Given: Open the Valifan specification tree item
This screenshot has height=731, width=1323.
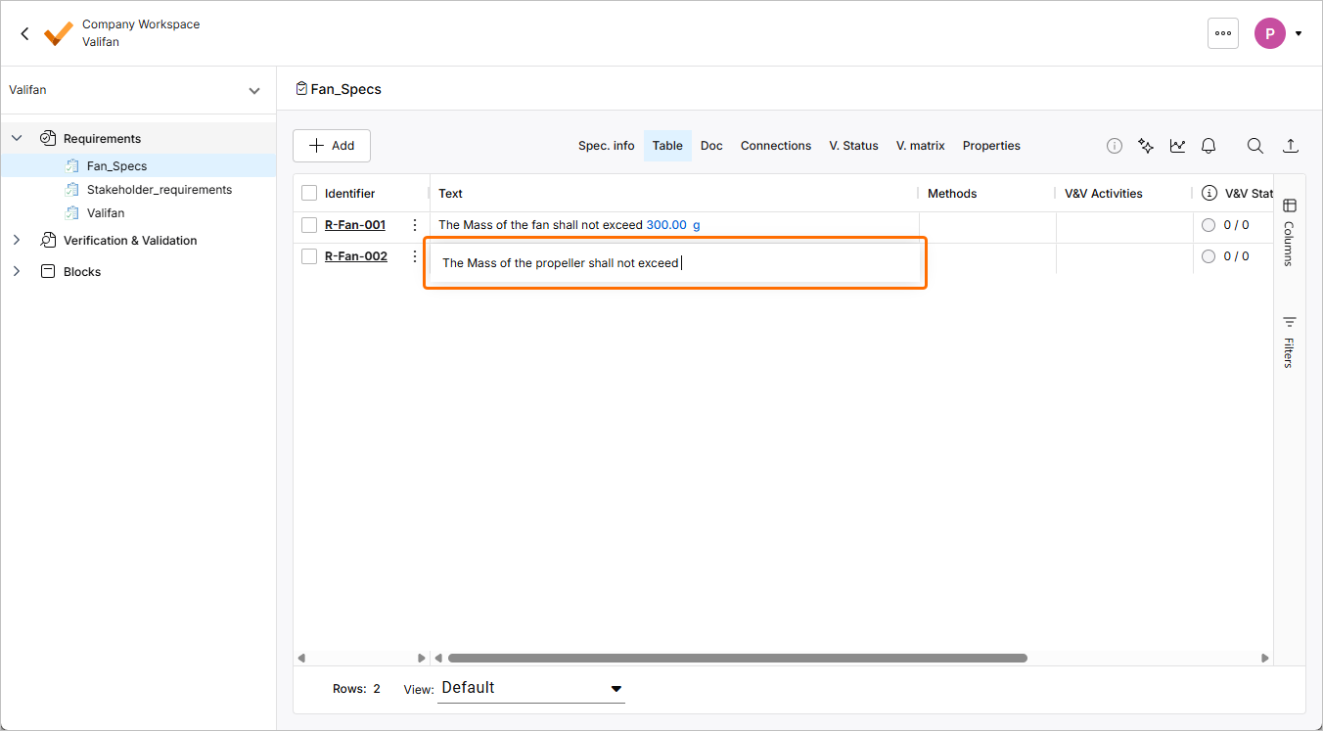Looking at the screenshot, I should click(106, 213).
